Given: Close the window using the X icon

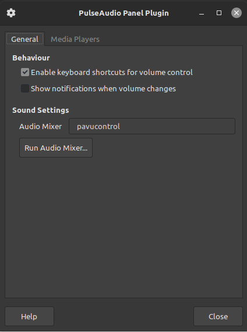Looking at the screenshot, I should point(237,13).
